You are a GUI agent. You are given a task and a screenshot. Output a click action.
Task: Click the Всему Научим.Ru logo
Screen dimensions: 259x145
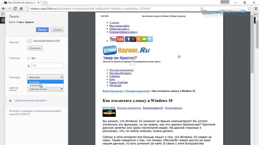(x=126, y=50)
